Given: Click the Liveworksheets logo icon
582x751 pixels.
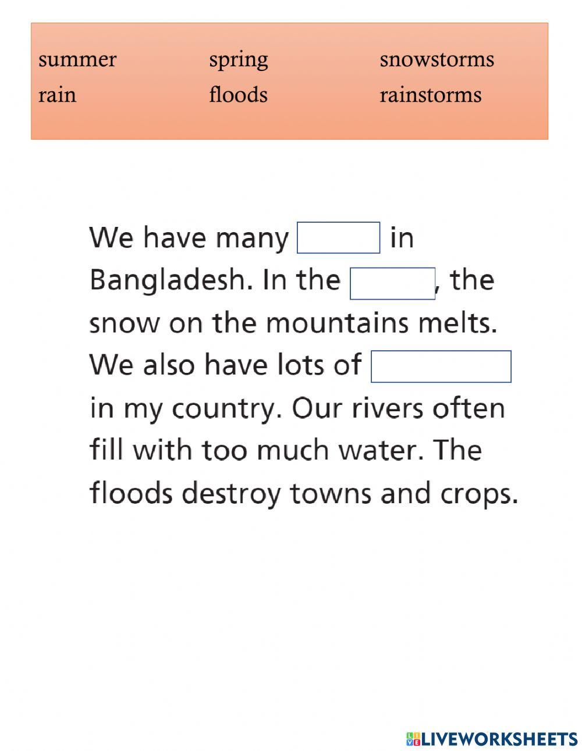Looking at the screenshot, I should (413, 739).
